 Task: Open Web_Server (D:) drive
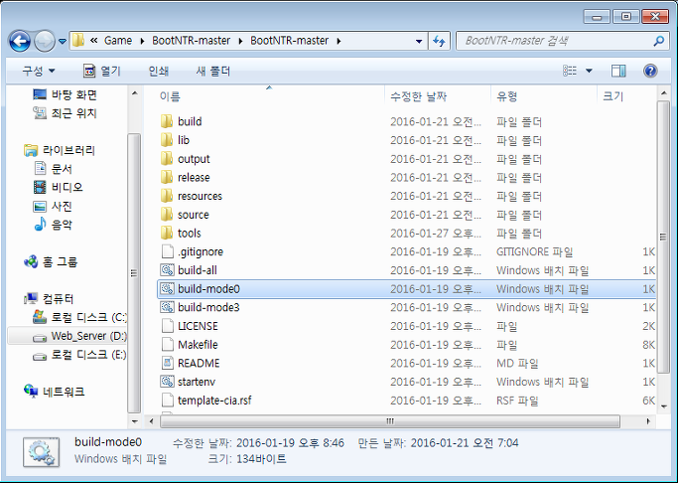coord(80,336)
